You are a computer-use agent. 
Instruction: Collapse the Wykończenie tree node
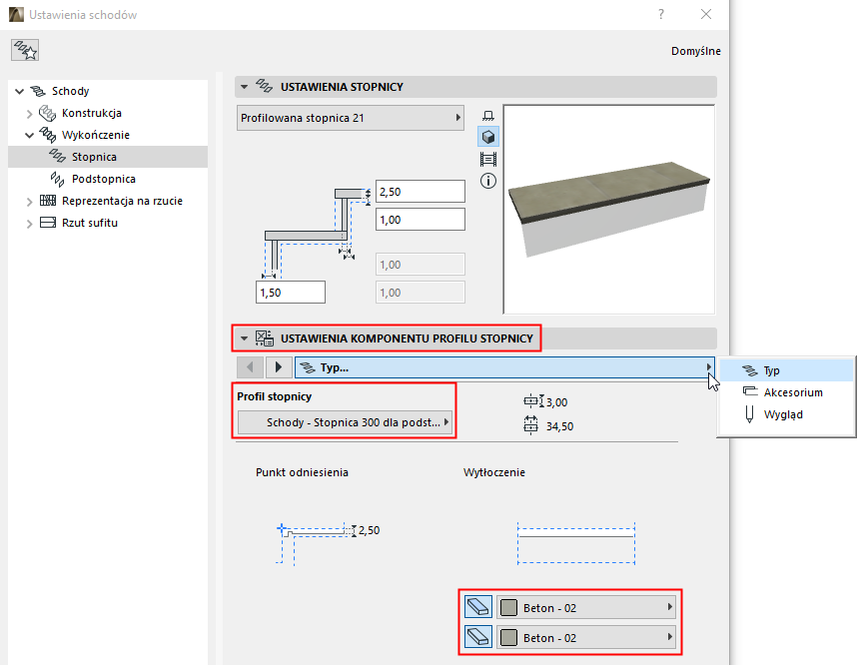[30, 135]
